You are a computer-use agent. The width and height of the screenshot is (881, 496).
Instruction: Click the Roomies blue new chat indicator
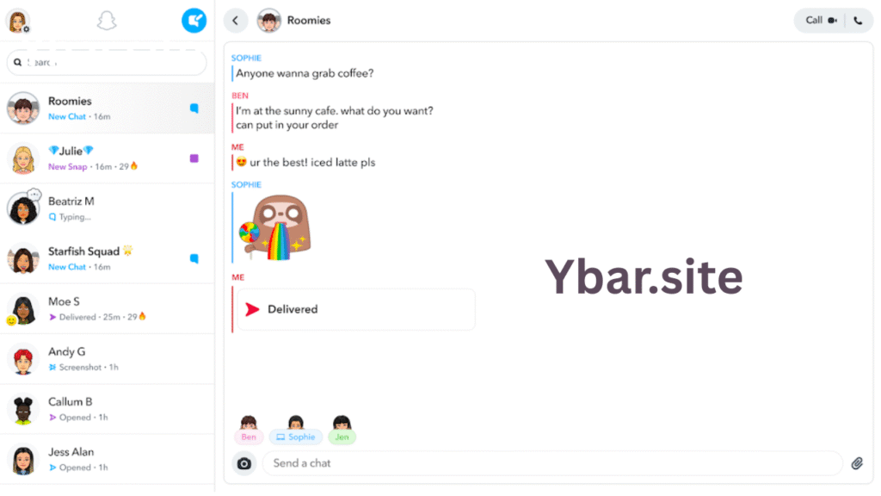[194, 108]
